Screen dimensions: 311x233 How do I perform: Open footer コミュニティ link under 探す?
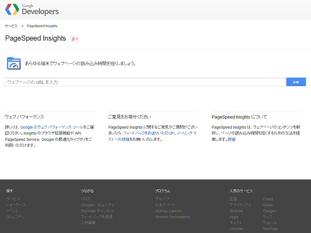(15, 217)
